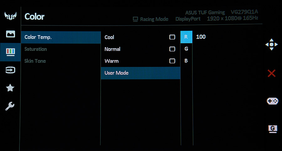
Task: Select the Color menu icon
Action: coord(10,51)
